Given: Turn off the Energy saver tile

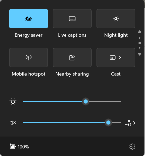Looking at the screenshot, I should tap(29, 19).
